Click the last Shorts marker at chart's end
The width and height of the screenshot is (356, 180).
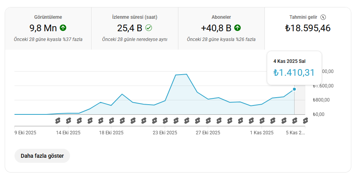coord(306,121)
